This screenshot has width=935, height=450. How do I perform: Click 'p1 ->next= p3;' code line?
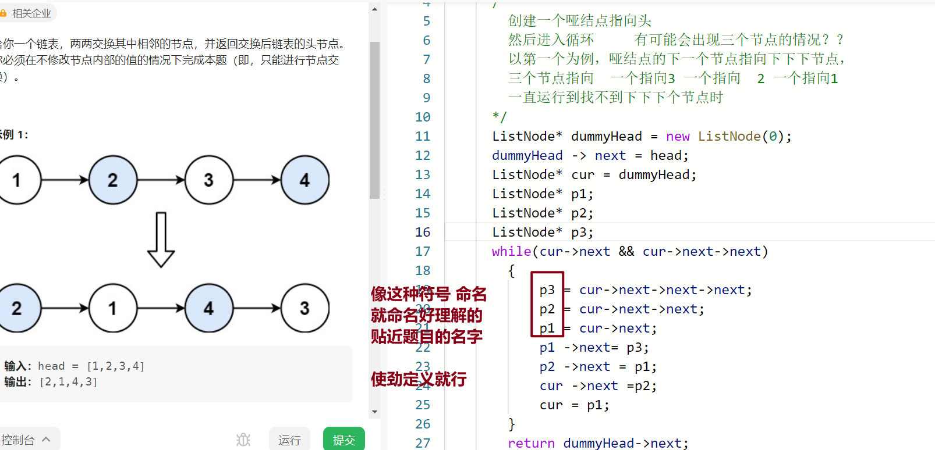coord(594,347)
